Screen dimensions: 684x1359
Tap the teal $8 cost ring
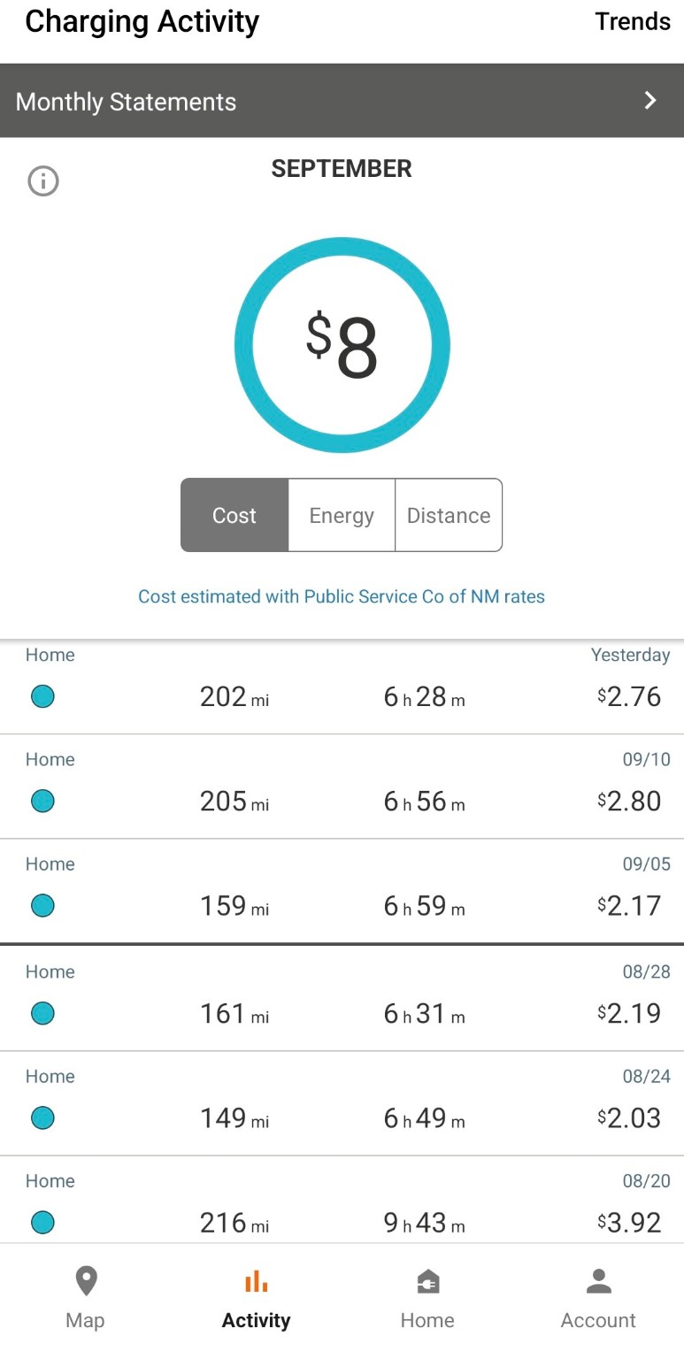click(342, 345)
